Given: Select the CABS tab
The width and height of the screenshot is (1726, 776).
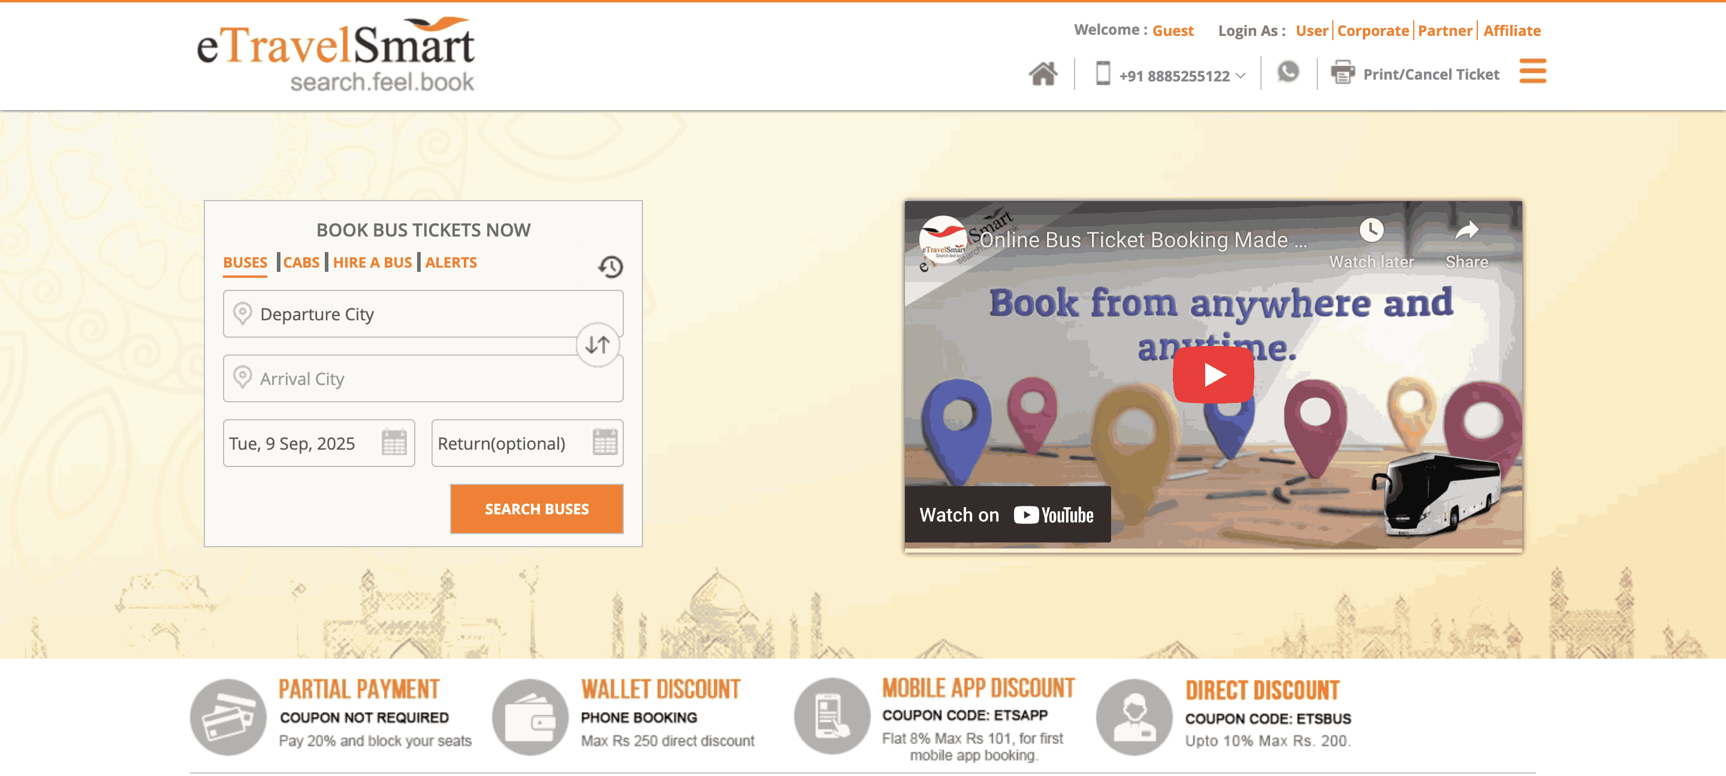Looking at the screenshot, I should (301, 262).
